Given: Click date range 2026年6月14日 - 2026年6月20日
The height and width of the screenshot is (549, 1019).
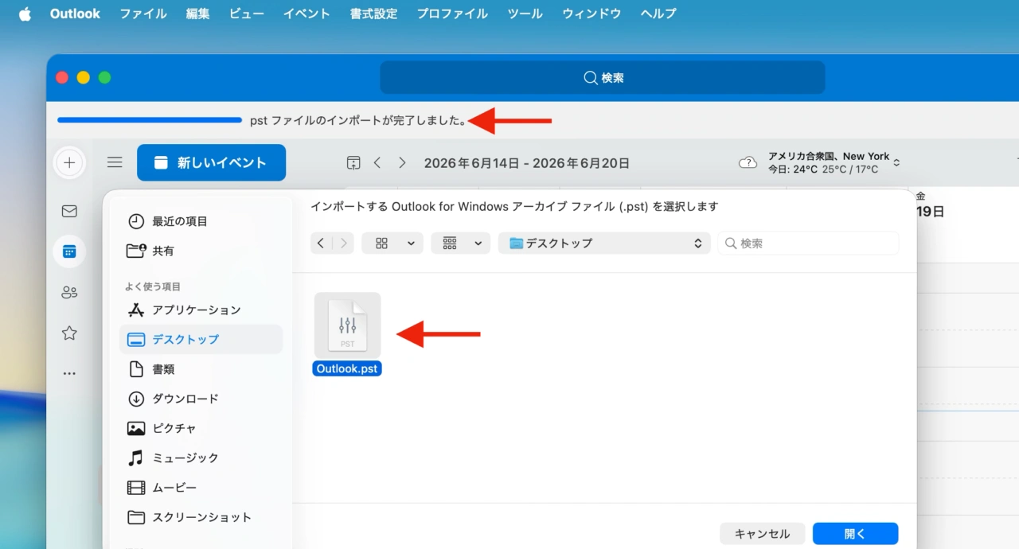Looking at the screenshot, I should pos(527,163).
